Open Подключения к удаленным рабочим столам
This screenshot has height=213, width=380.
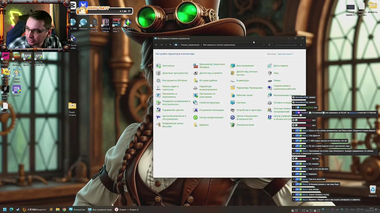click(x=282, y=88)
